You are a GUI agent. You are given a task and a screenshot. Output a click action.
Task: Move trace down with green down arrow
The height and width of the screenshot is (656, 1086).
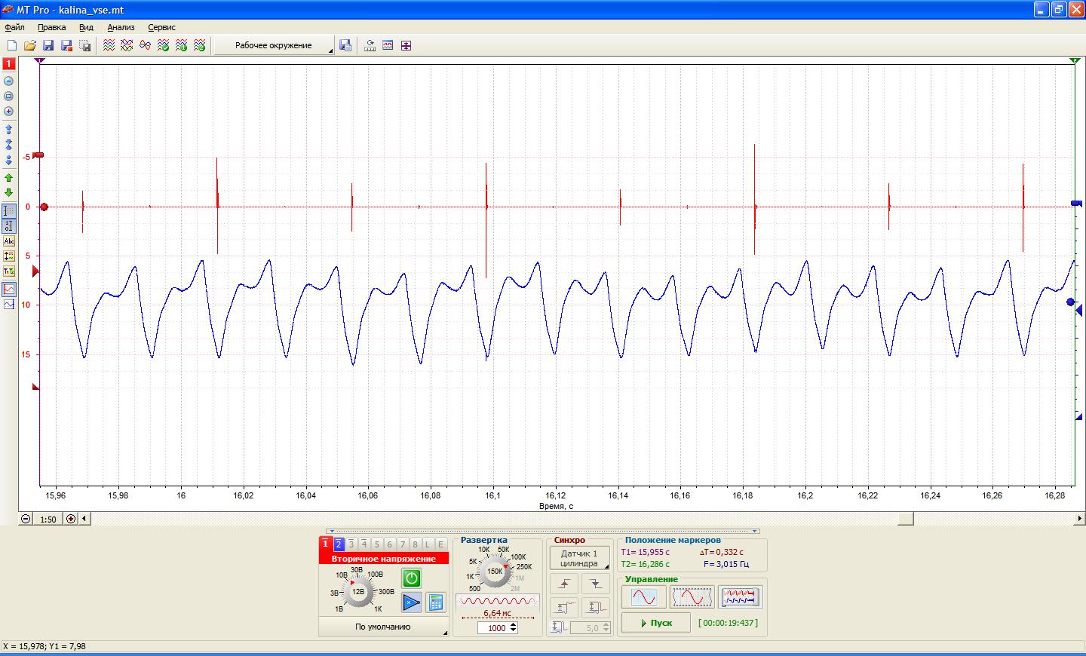coord(9,193)
